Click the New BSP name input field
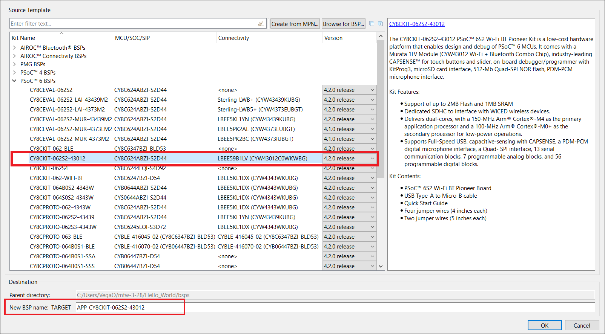 click(x=335, y=307)
